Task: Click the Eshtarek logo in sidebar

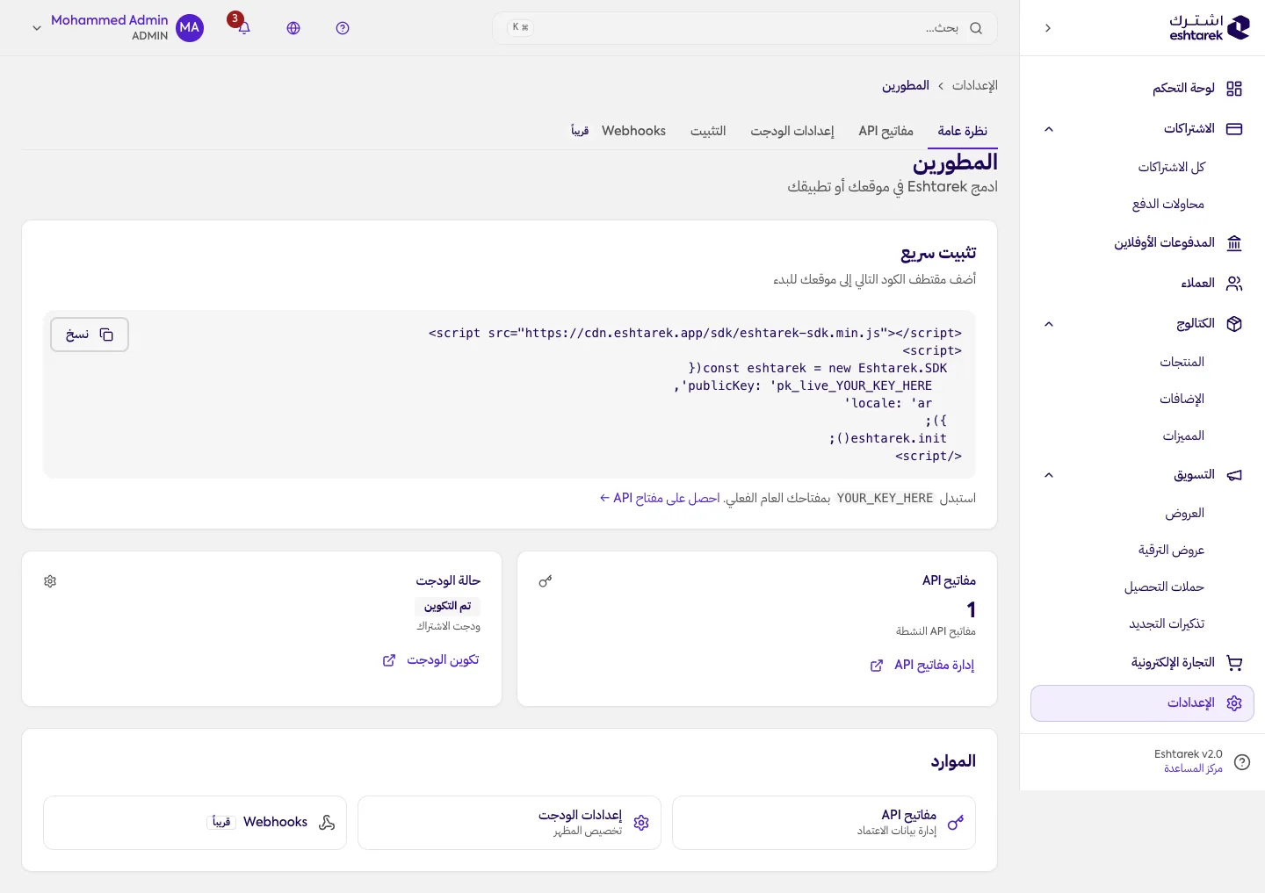Action: [x=1209, y=27]
